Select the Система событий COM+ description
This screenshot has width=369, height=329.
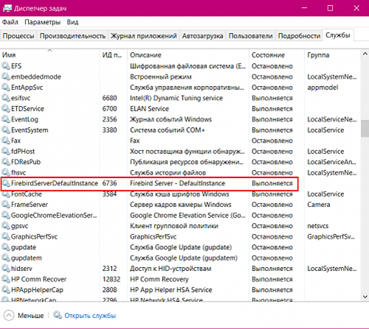[167, 130]
